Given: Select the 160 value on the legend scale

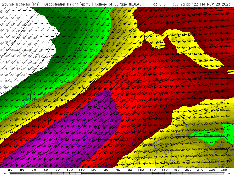Looking at the screenshot, I should pyautogui.click(x=141, y=170).
